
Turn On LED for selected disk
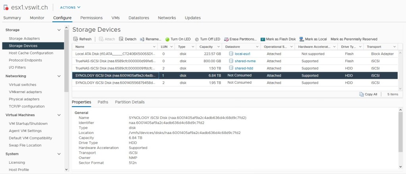[167, 39]
